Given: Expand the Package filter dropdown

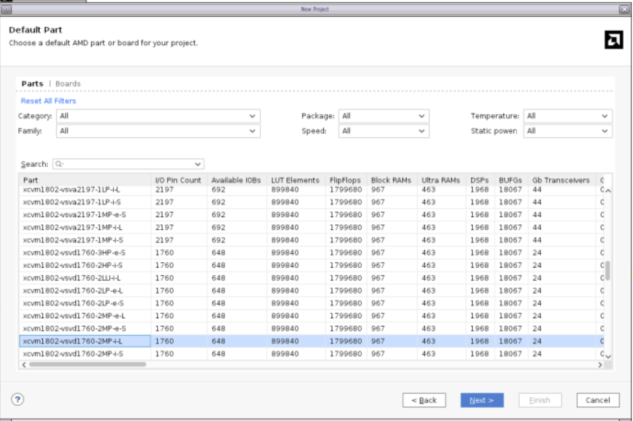Looking at the screenshot, I should pos(383,116).
